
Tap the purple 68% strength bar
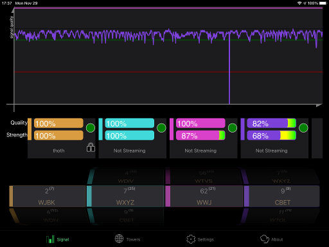[272, 136]
